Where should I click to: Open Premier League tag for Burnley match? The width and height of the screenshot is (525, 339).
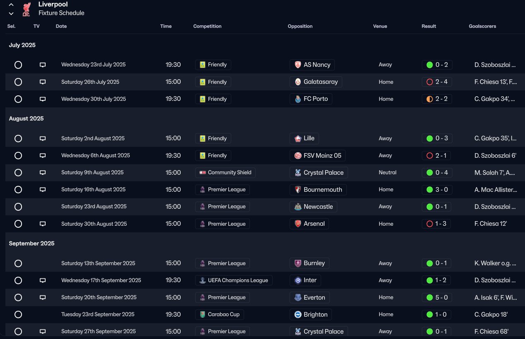[222, 263]
